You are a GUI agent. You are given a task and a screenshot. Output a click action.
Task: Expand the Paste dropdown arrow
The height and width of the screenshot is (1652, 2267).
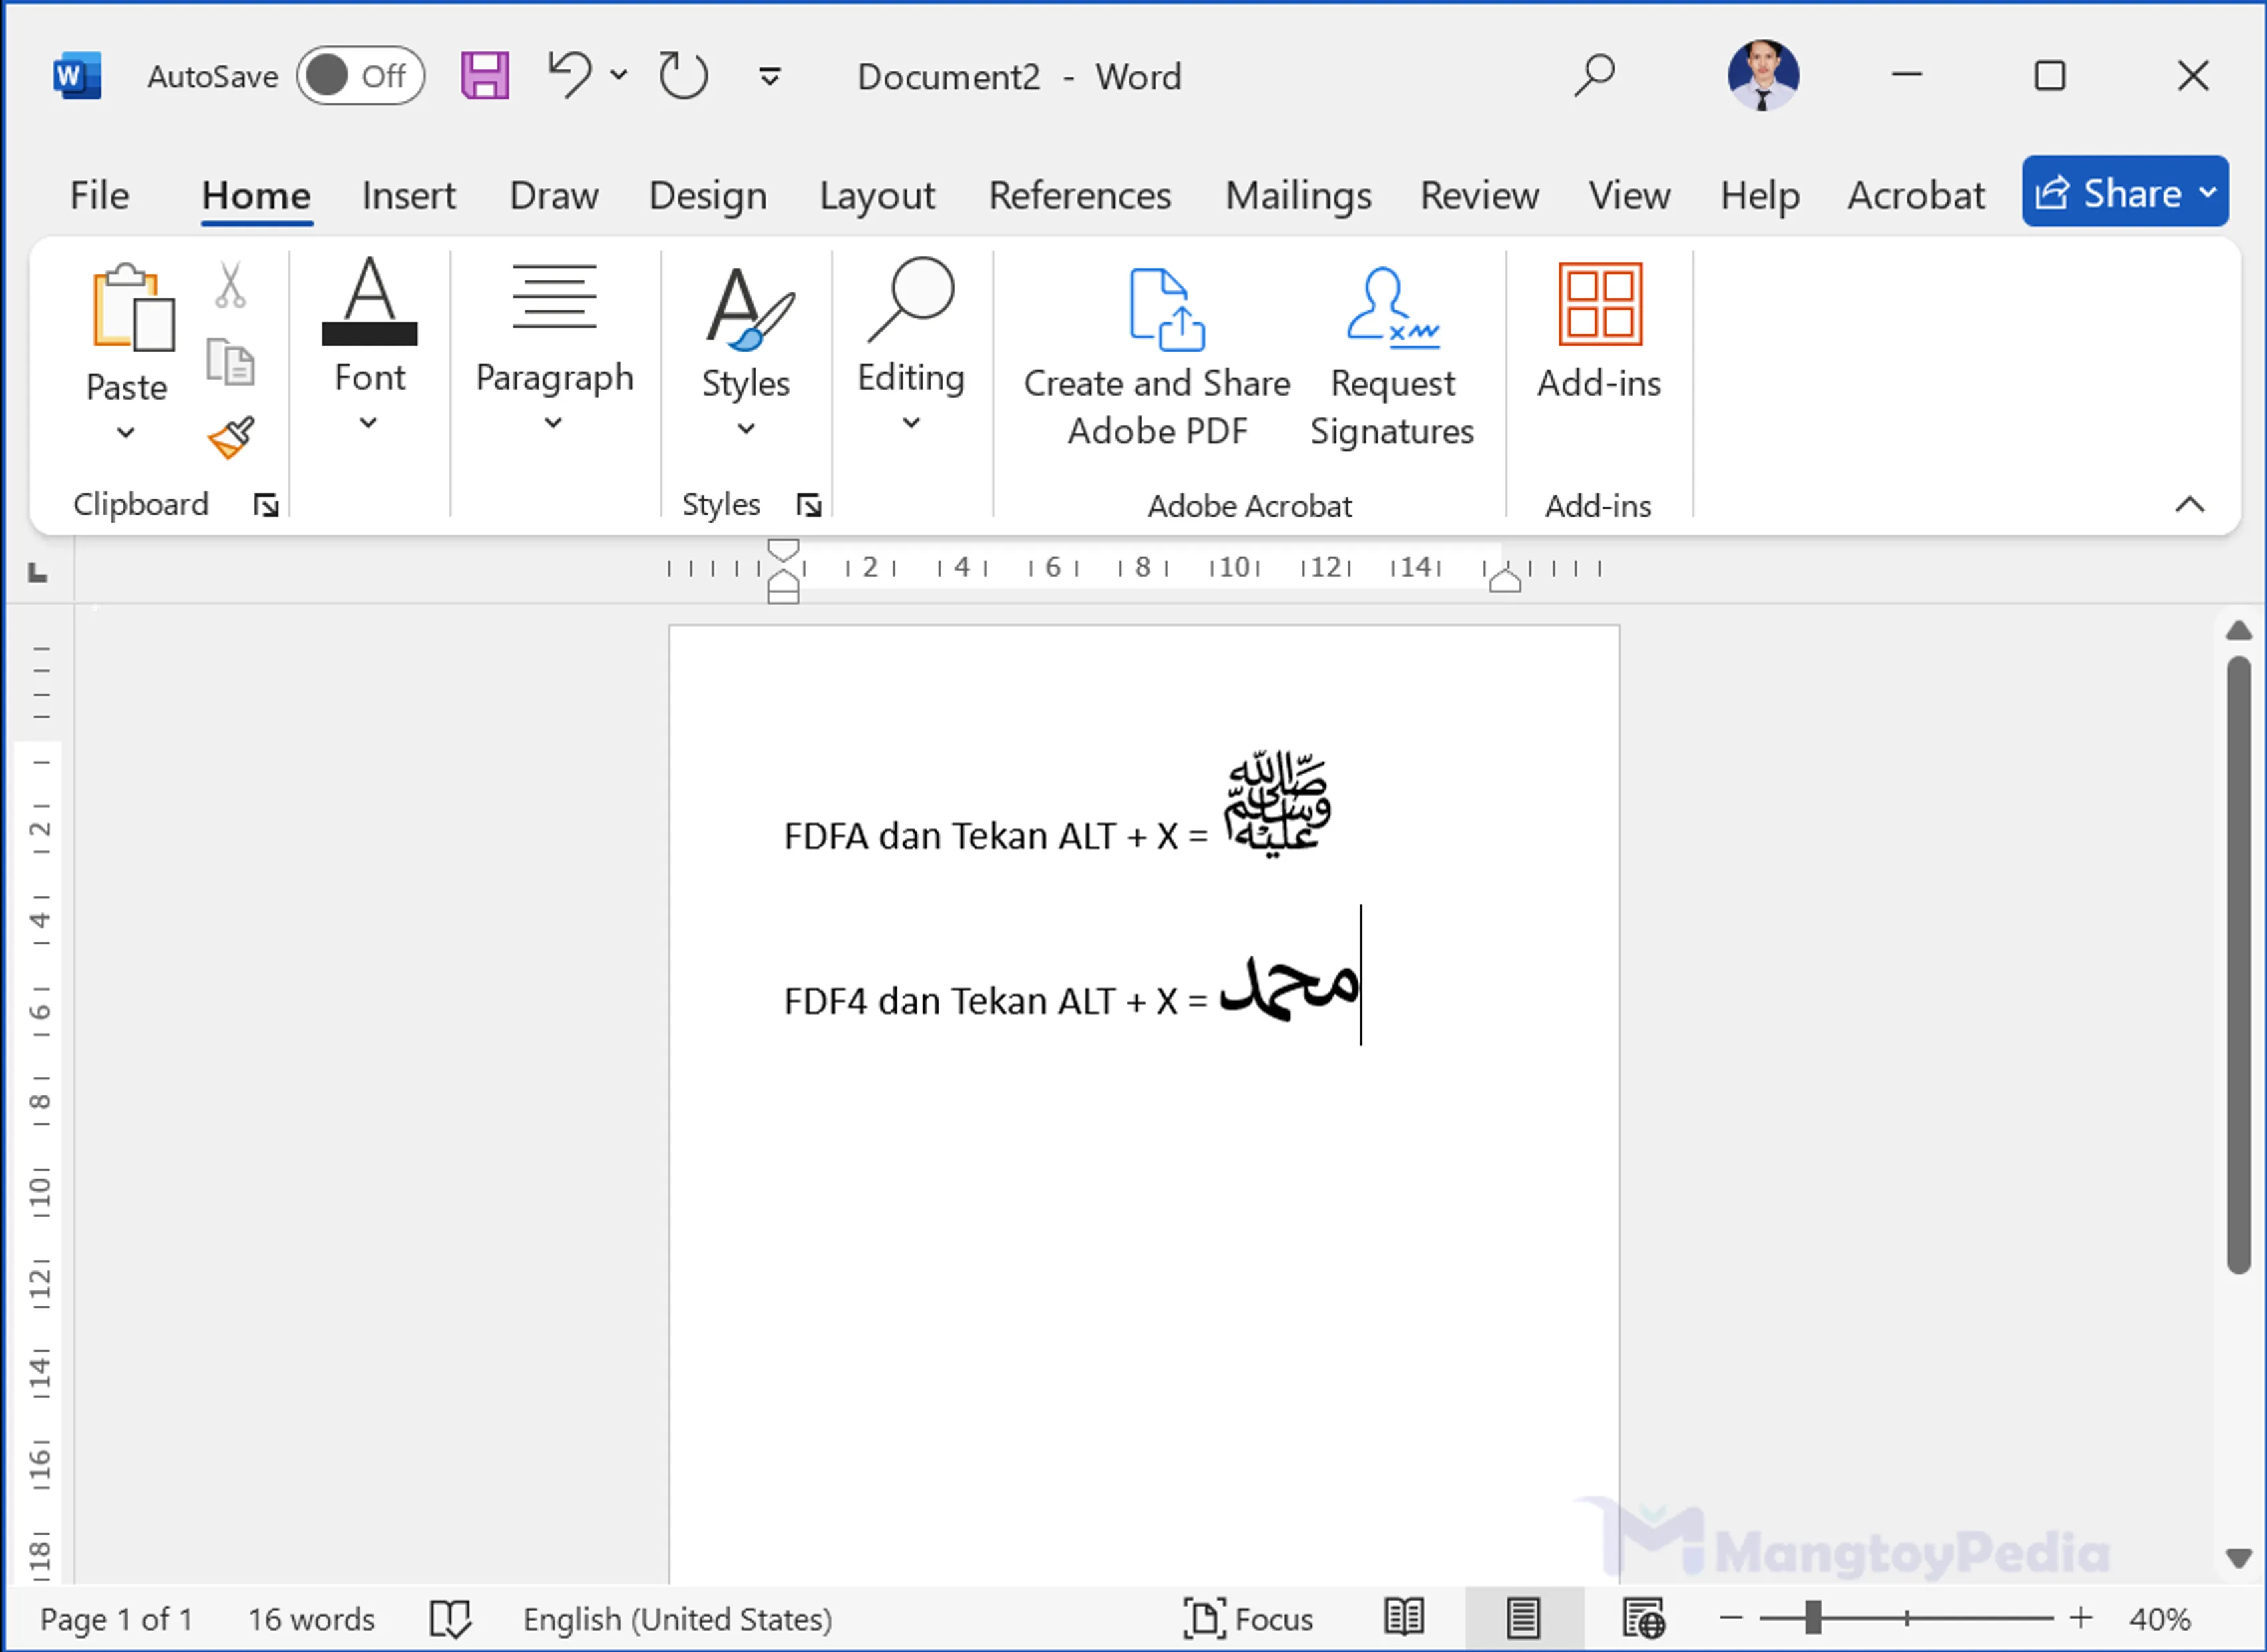click(x=126, y=433)
